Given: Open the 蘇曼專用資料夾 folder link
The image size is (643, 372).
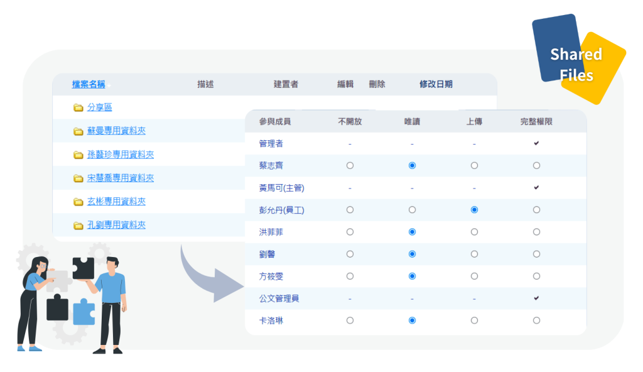Looking at the screenshot, I should (116, 131).
